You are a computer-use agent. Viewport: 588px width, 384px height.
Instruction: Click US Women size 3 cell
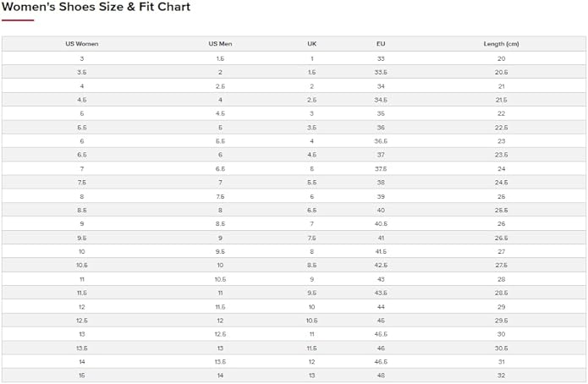pos(82,58)
